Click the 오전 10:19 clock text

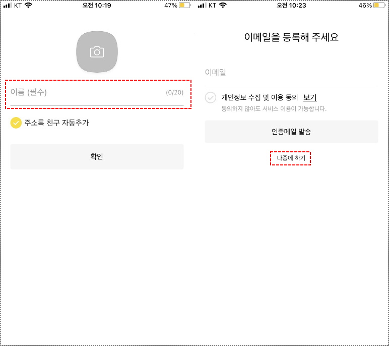coord(97,5)
